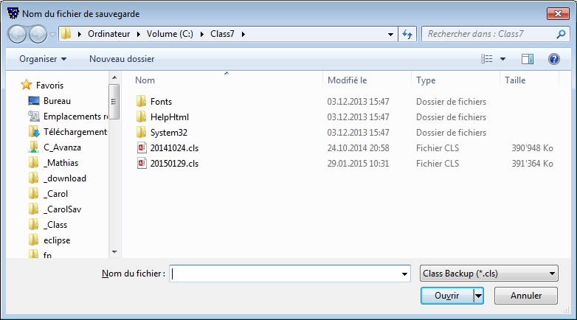The width and height of the screenshot is (577, 320).
Task: Expand the arrow after 'Ordinateur' in path
Action: [139, 34]
